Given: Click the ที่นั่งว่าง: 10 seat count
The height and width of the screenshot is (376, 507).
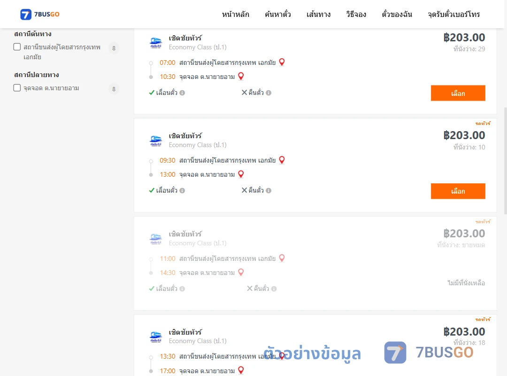Looking at the screenshot, I should [x=469, y=148].
